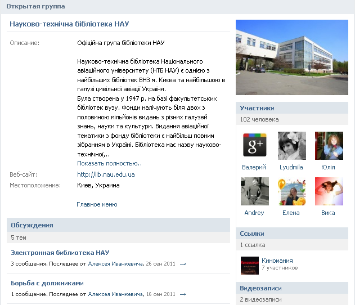The height and width of the screenshot is (305, 355).
Task: Open the Обсуждения section header
Action: click(x=118, y=225)
